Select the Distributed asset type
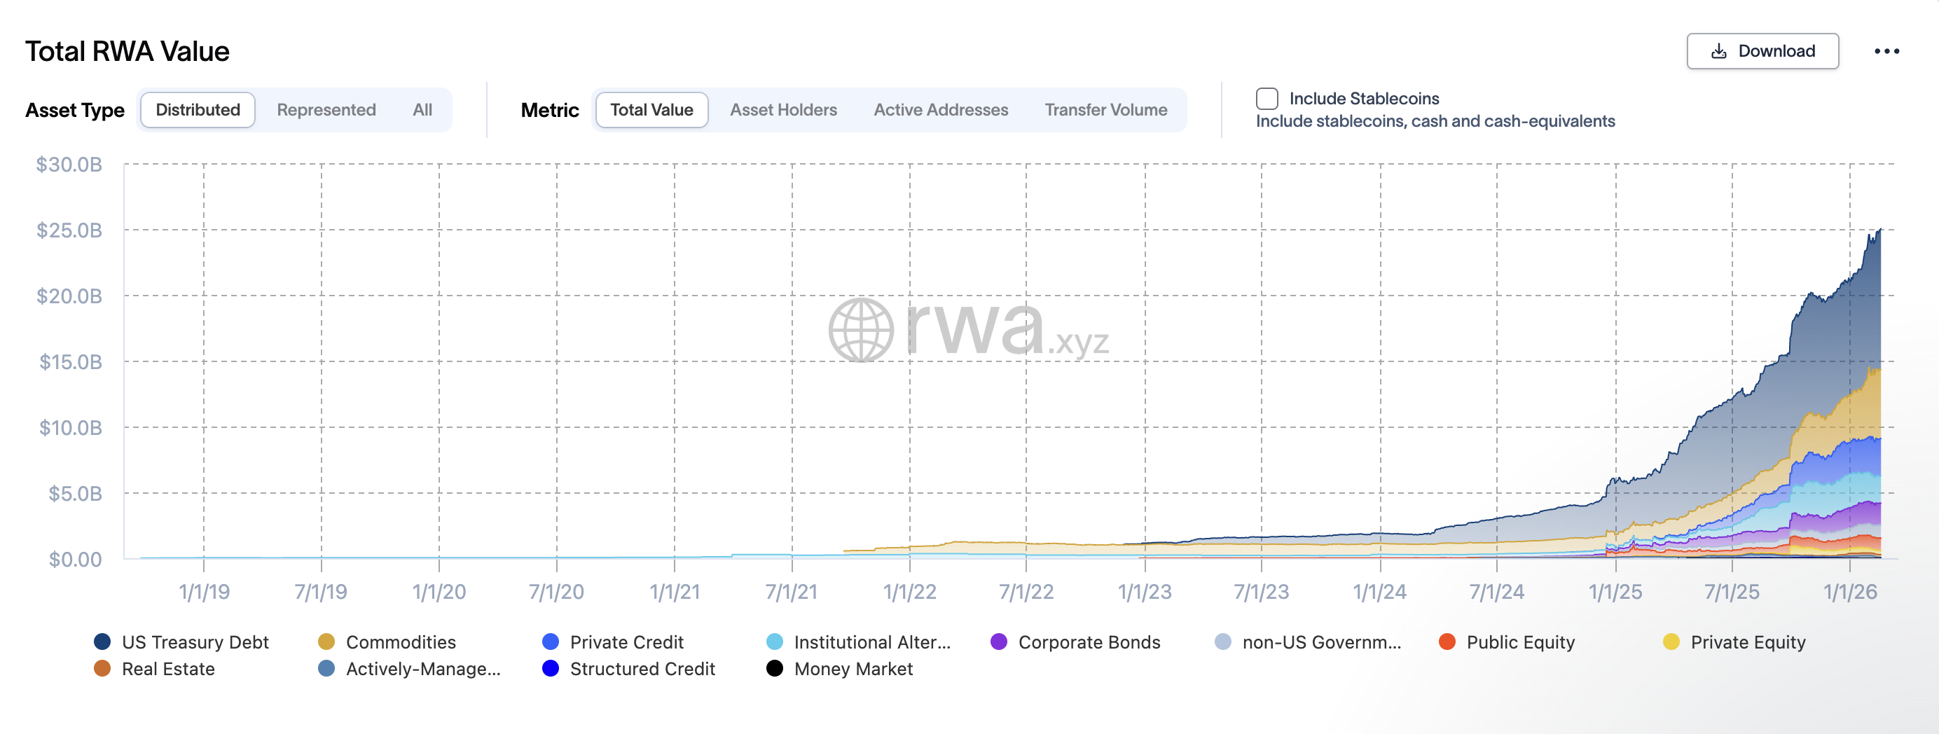 pyautogui.click(x=198, y=110)
